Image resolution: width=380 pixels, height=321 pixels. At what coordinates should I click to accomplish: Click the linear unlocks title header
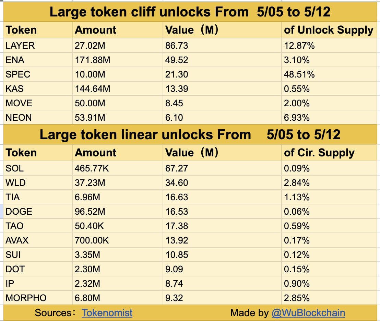point(190,134)
